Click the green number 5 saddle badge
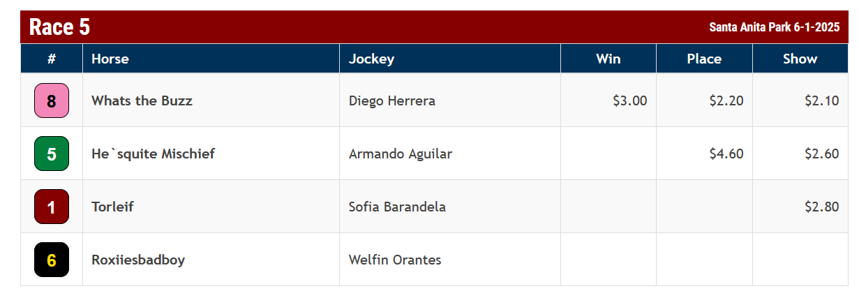Viewport: 859px width, 298px height. click(52, 154)
